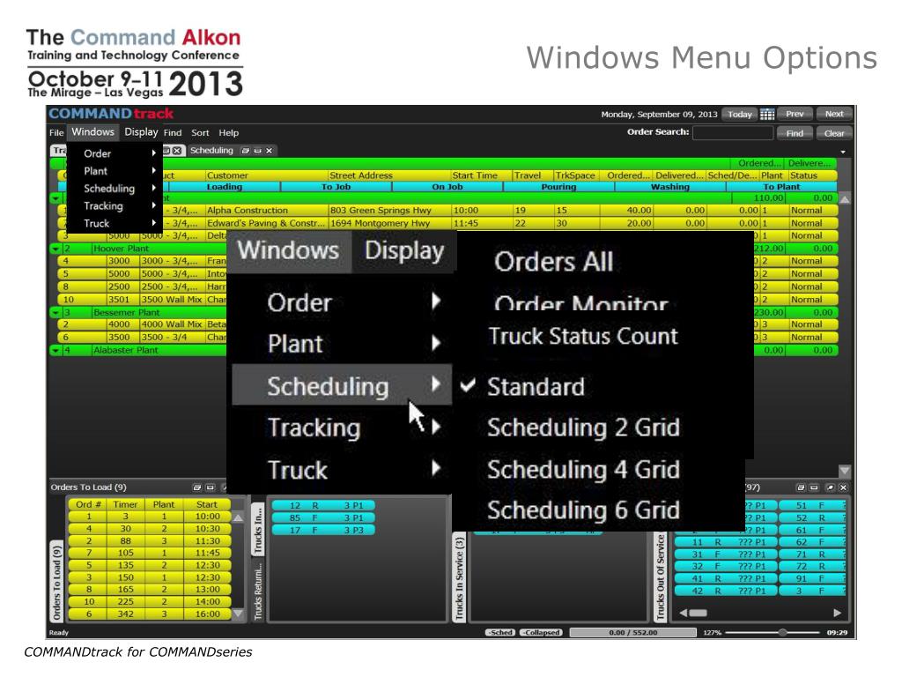
Task: Select checked Standard scheduling layout option
Action: 535,387
